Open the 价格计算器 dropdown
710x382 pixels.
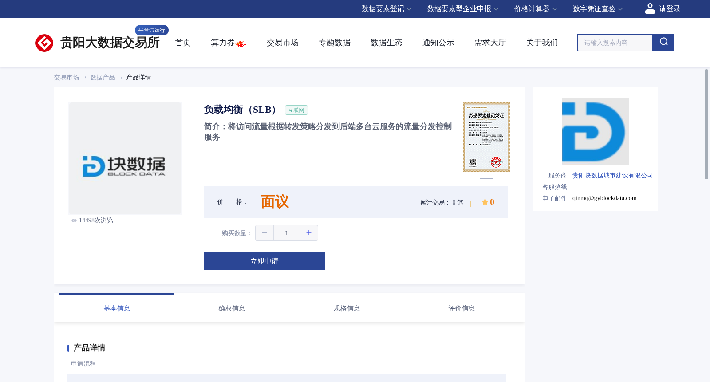point(536,9)
